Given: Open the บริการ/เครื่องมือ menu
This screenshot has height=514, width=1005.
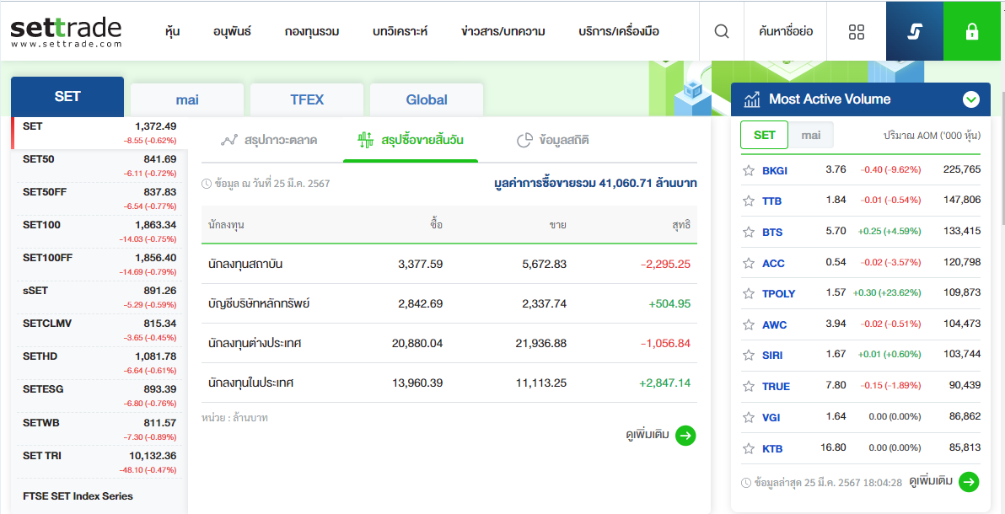Looking at the screenshot, I should point(619,31).
